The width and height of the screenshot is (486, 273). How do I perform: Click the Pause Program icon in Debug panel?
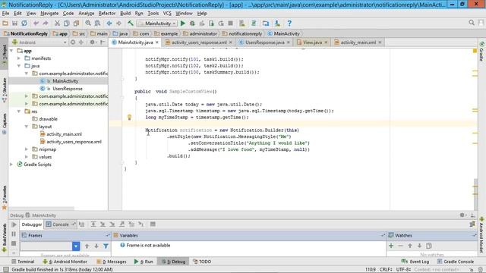(14, 234)
